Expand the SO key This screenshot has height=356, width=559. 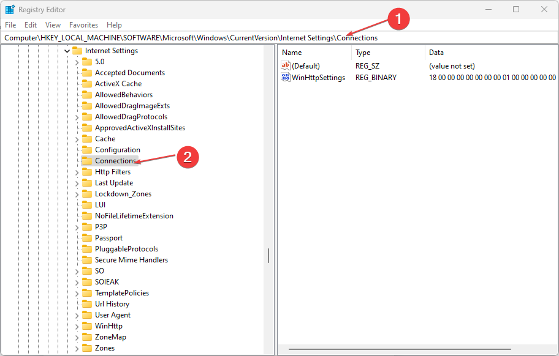click(x=77, y=272)
